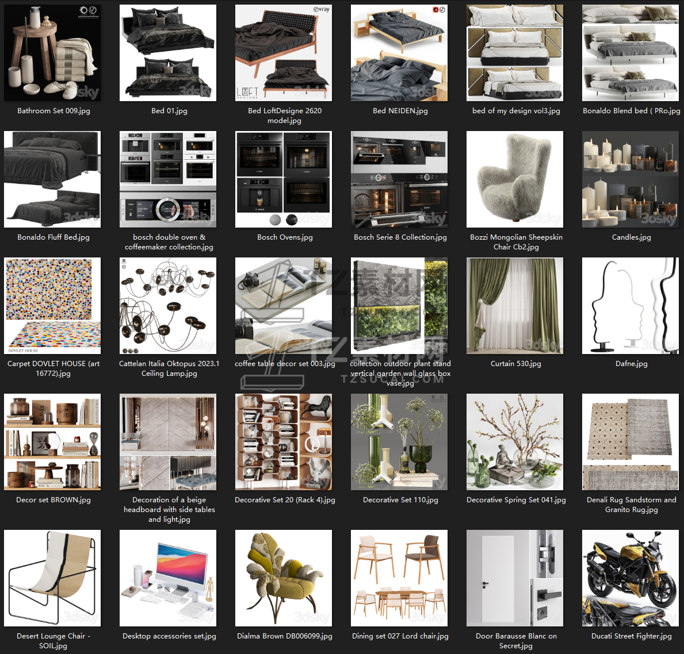Click the 'Decorative Set 110.jpg' file name
The image size is (684, 654).
click(400, 500)
